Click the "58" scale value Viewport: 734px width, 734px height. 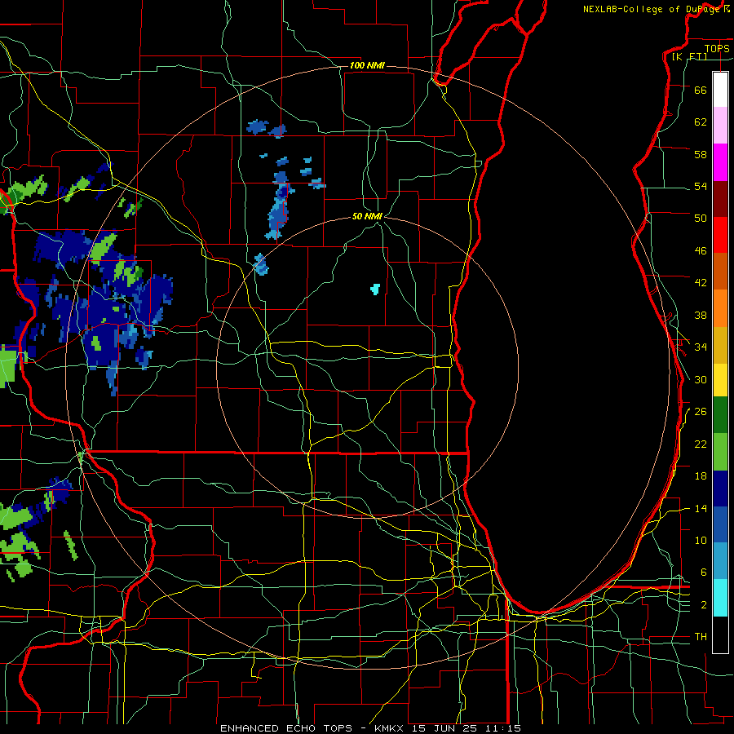701,154
